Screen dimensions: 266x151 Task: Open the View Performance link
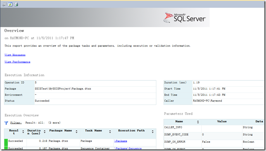tap(17, 62)
